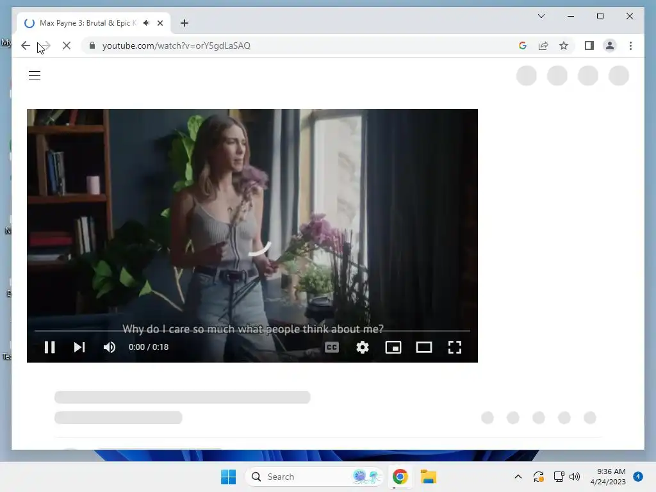Bookmark this tab with the star
This screenshot has width=656, height=492.
pos(564,45)
